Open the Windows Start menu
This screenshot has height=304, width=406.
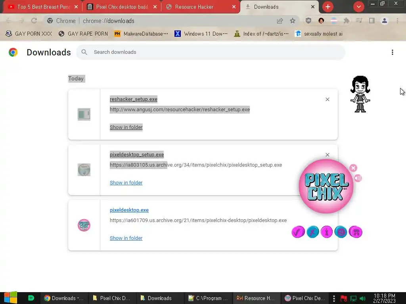coord(11,298)
